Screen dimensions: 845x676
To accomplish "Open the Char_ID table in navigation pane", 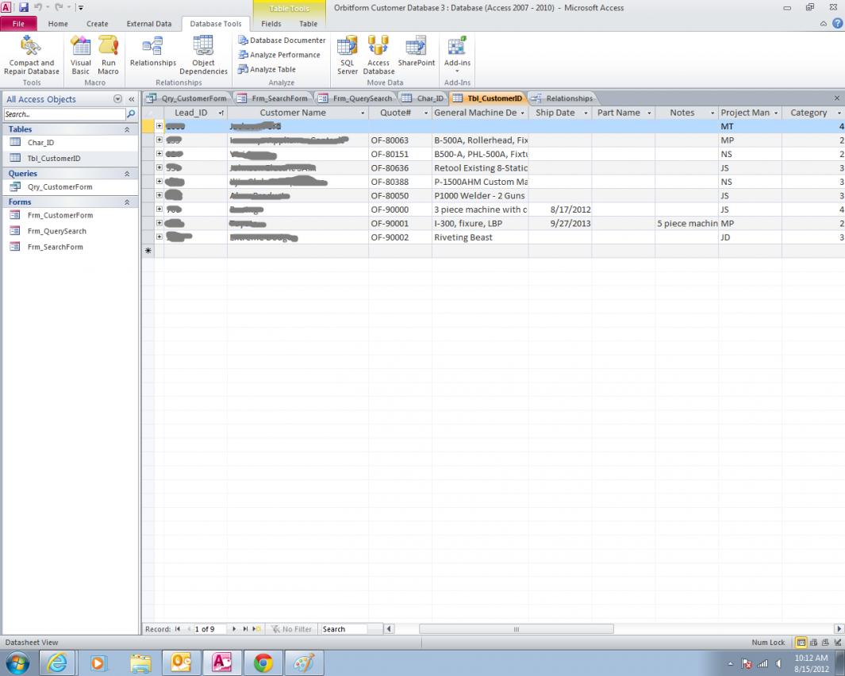I will coord(41,142).
